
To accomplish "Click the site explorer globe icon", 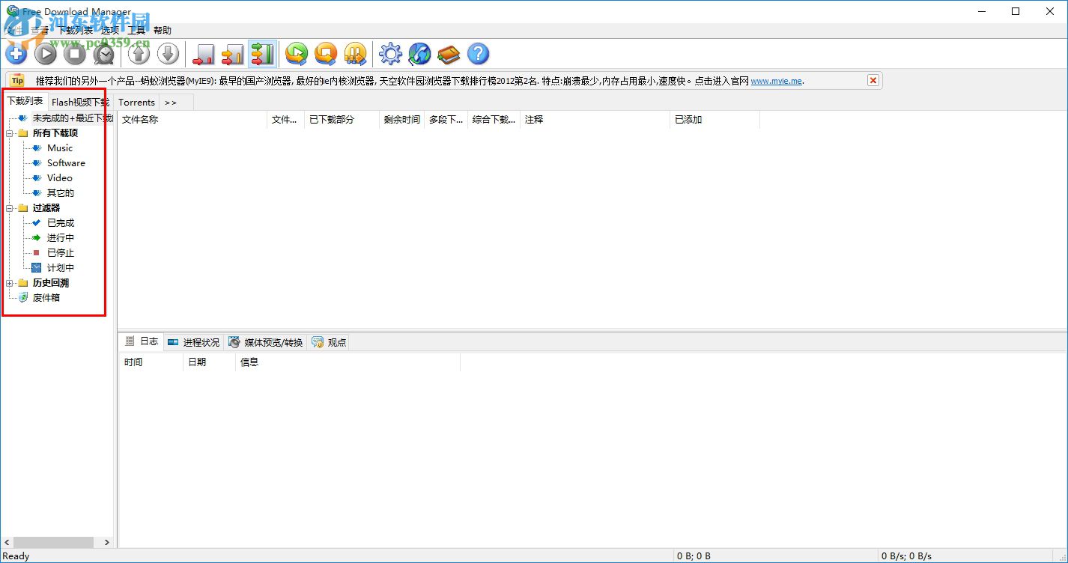I will pos(419,53).
